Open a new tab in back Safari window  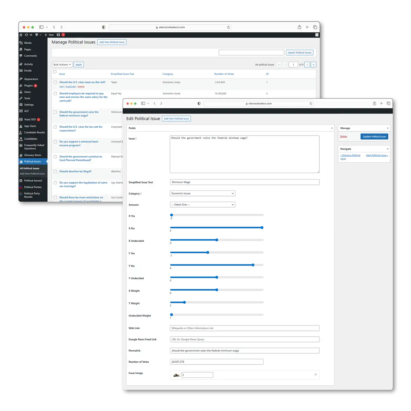click(x=307, y=27)
